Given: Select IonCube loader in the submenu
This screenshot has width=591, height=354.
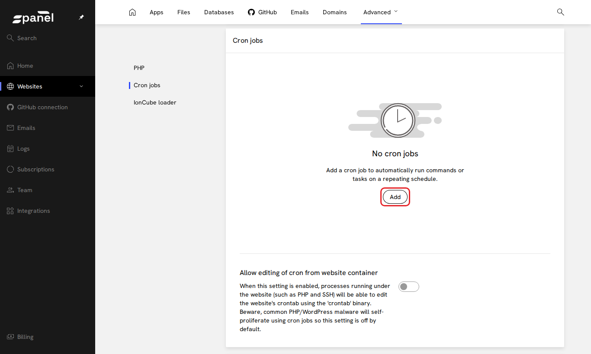Looking at the screenshot, I should click(155, 102).
